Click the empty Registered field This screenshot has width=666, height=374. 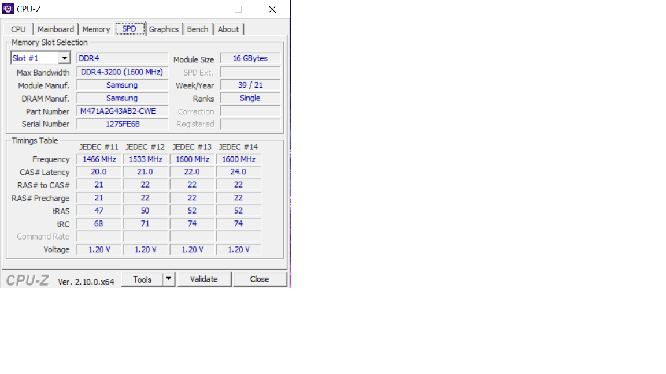250,124
